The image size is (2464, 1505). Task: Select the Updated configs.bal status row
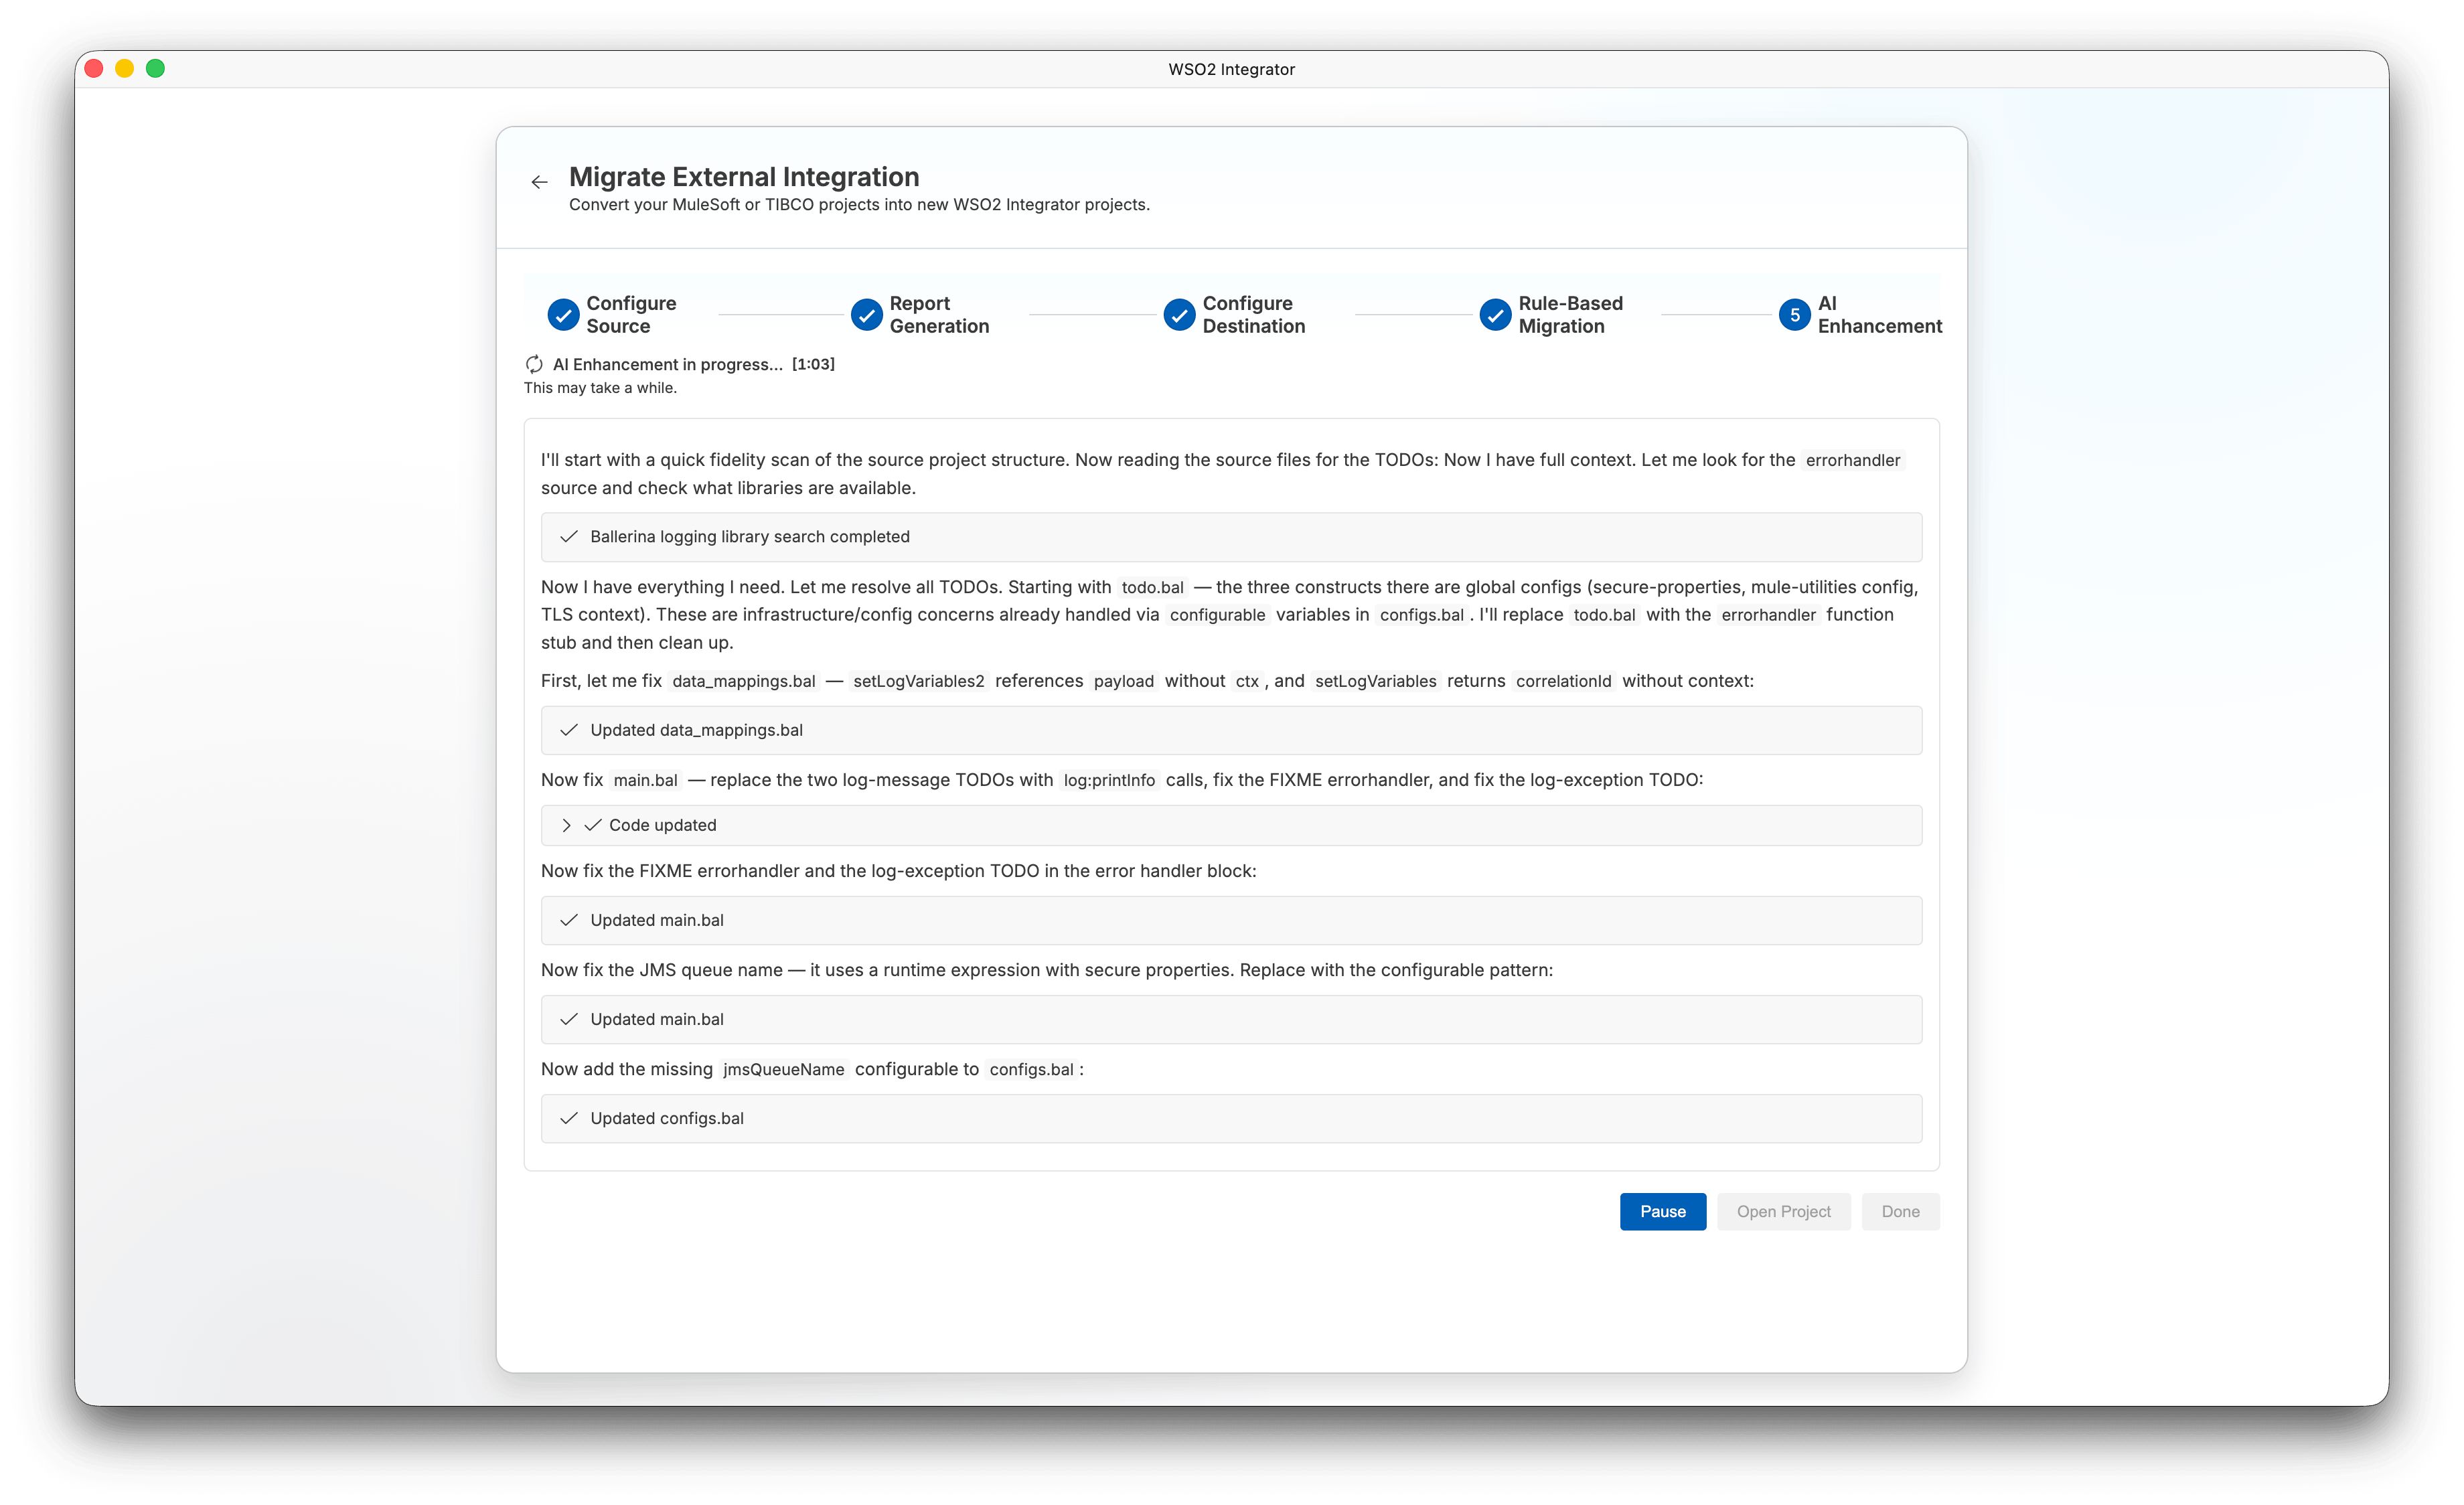click(1231, 1118)
